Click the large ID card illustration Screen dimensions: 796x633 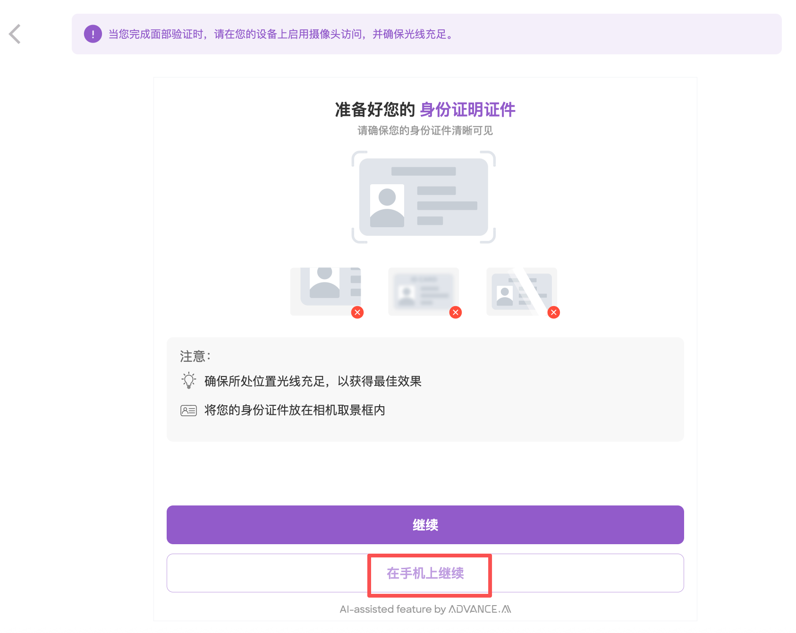[423, 197]
